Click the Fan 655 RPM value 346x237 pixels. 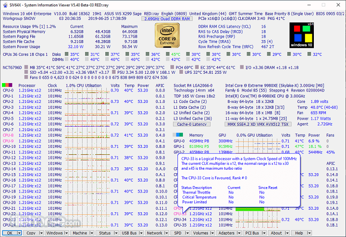point(318,113)
